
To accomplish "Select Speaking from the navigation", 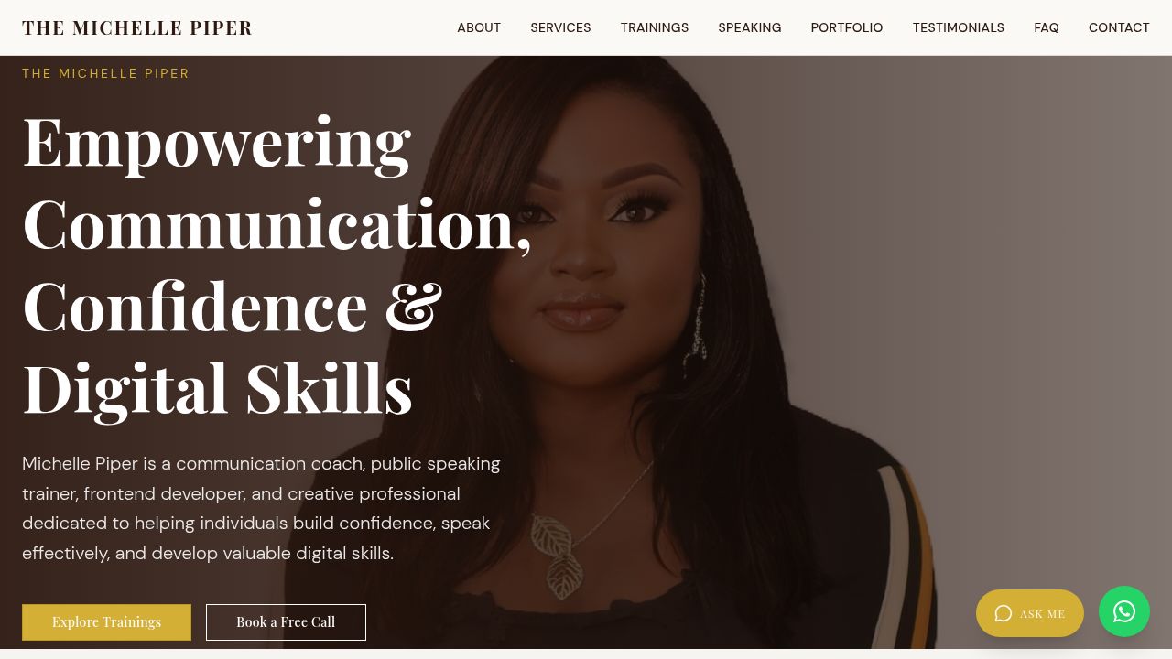I will (x=750, y=27).
